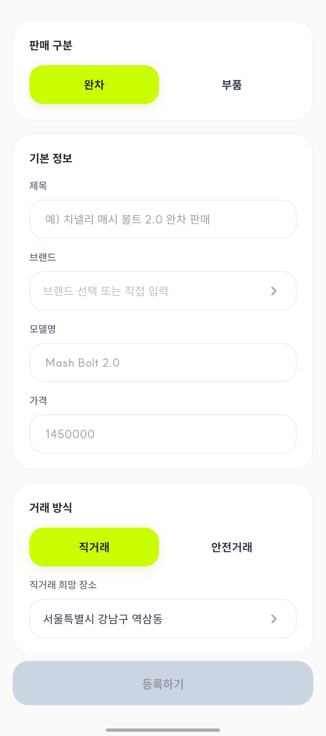Click the Mash Bolt 2.0 model name field
The height and width of the screenshot is (736, 326).
[x=163, y=363]
